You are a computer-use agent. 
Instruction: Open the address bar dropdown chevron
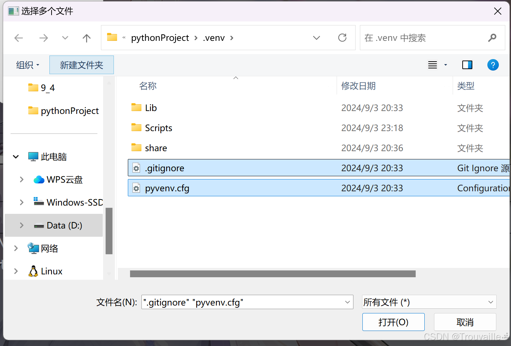[317, 38]
